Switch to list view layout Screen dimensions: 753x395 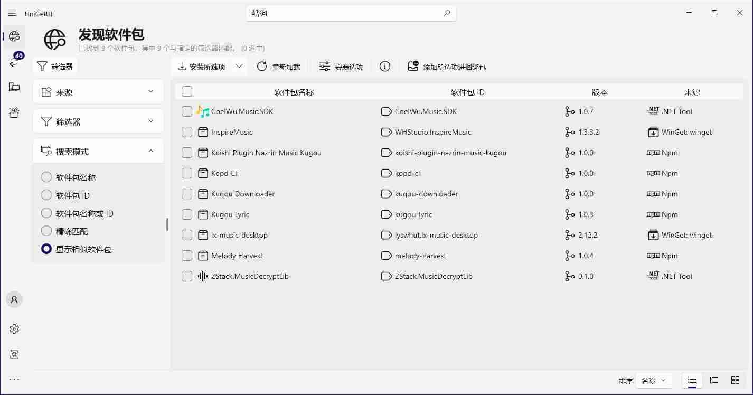coord(692,380)
